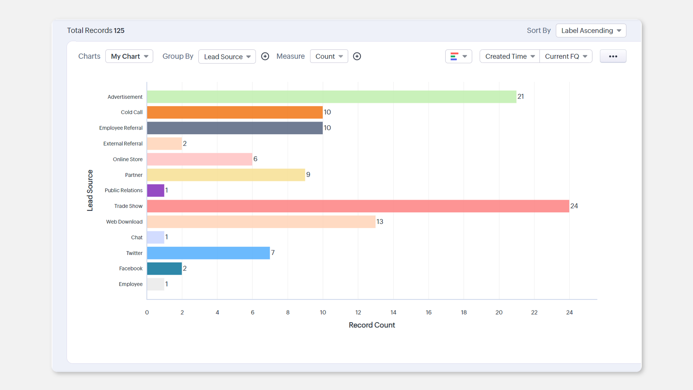Click the teal Facebook bar
This screenshot has width=693, height=390.
click(x=164, y=269)
